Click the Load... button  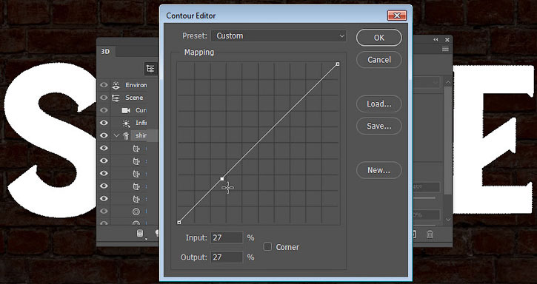point(378,104)
